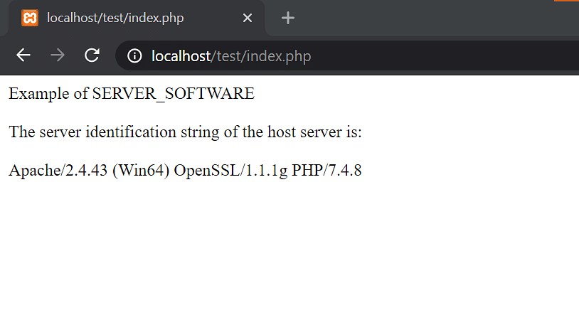Click the "Example of SERVER_SOFTWARE" heading text
This screenshot has width=579, height=325.
click(x=132, y=94)
